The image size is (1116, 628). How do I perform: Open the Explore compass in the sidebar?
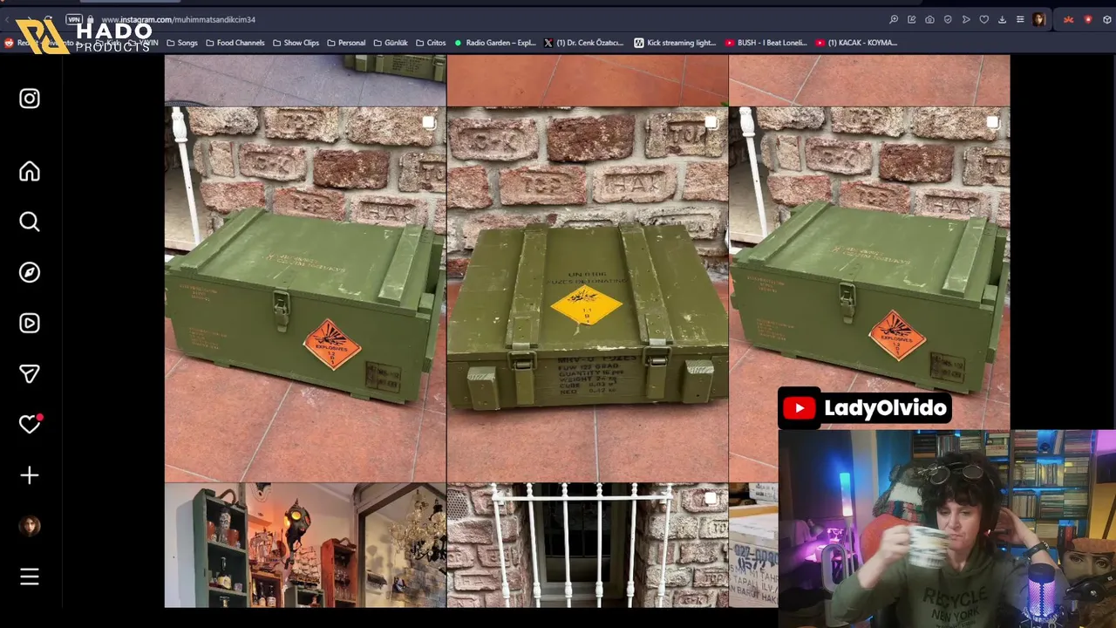click(30, 272)
